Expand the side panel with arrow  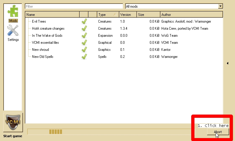click(227, 63)
